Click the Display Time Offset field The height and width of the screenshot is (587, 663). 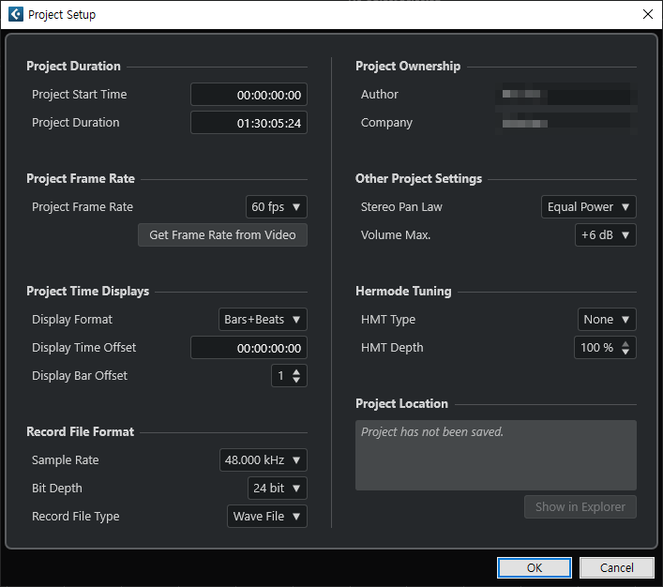pyautogui.click(x=249, y=348)
